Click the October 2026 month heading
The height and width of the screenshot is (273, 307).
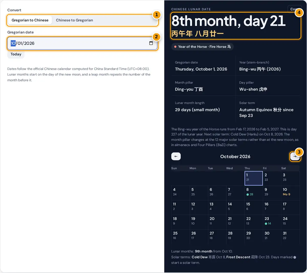[235, 156]
